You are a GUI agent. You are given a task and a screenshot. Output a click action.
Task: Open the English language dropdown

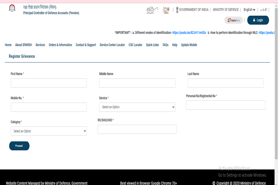click(x=249, y=10)
